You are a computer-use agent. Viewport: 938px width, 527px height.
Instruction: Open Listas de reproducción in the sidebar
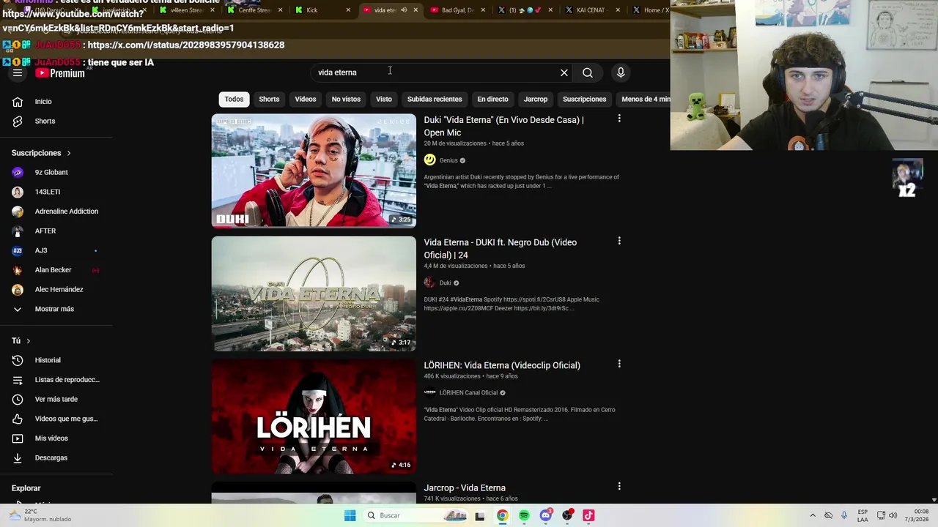[55, 380]
